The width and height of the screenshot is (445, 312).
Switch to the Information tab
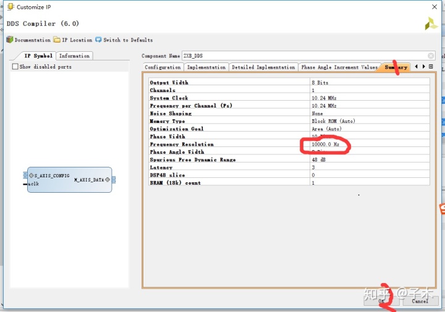coord(74,56)
